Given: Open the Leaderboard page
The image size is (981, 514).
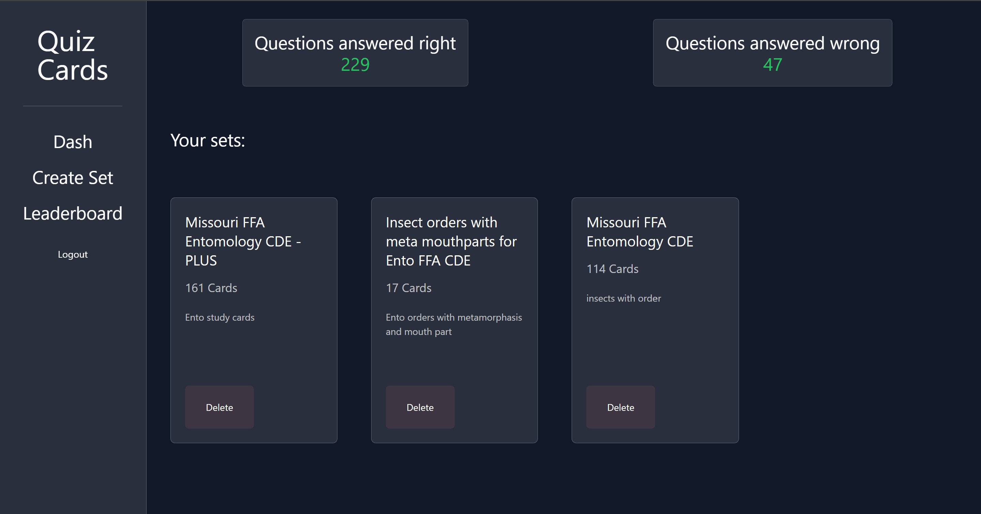Looking at the screenshot, I should pyautogui.click(x=73, y=214).
